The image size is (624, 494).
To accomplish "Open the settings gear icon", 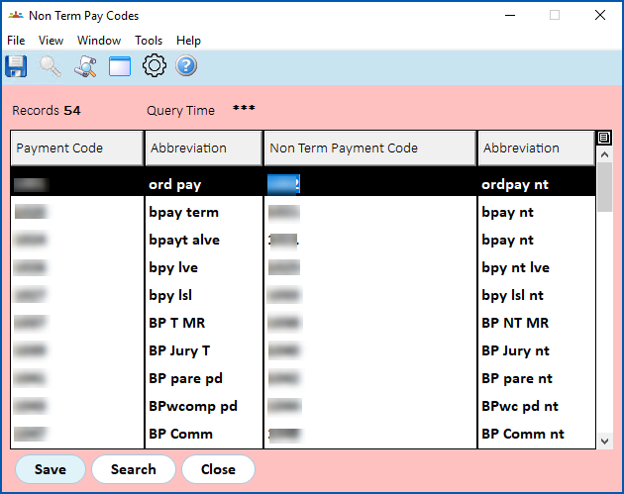I will click(155, 65).
